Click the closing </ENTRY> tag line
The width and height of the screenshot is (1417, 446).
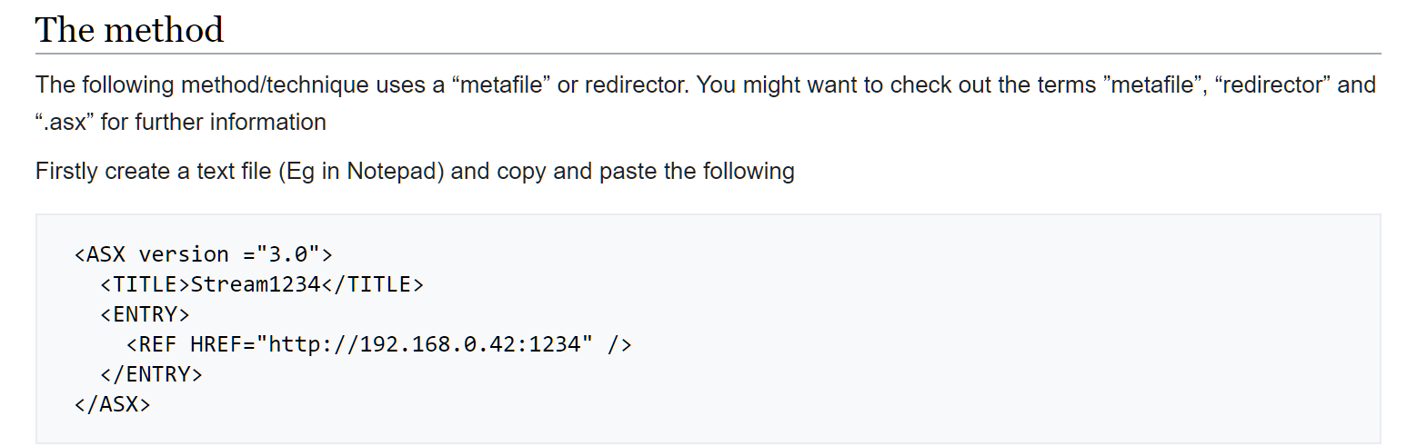click(152, 374)
